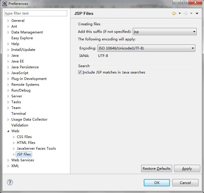
Task: Expand the Server node
Action: [8, 96]
